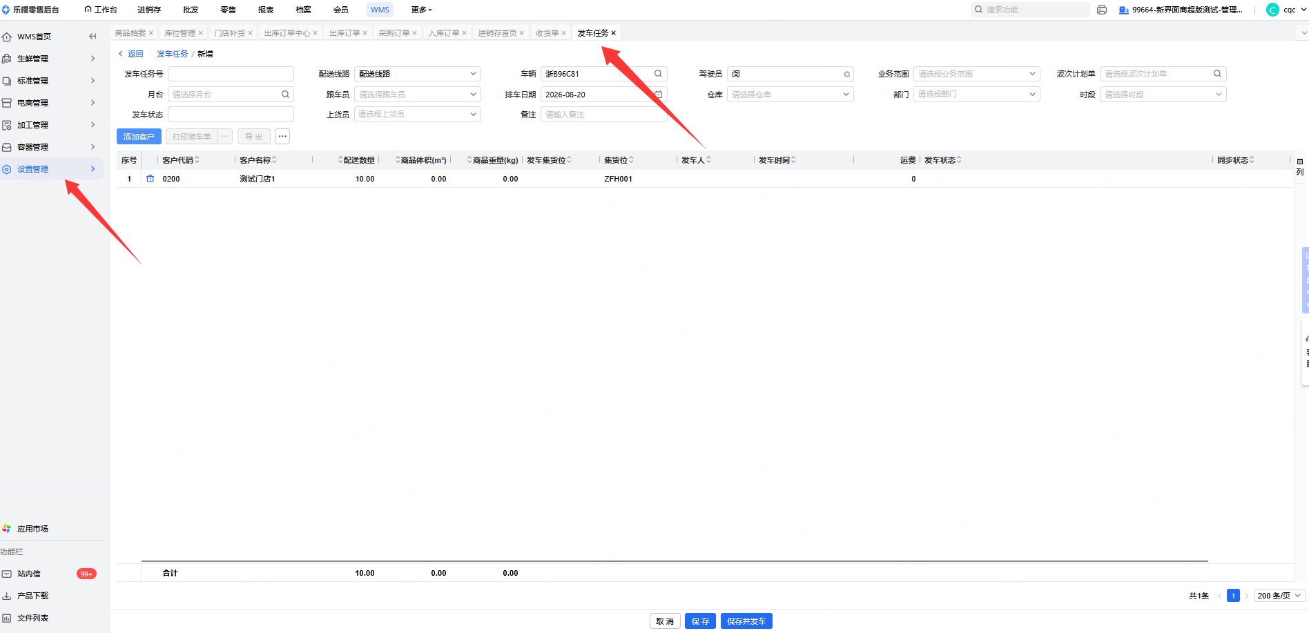Click the 保存 button
This screenshot has width=1309, height=633.
pyautogui.click(x=700, y=621)
